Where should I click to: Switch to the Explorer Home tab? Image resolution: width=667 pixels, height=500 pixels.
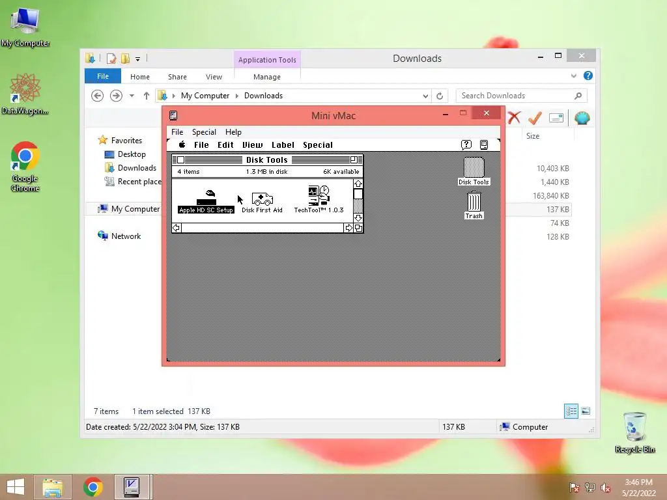click(140, 77)
